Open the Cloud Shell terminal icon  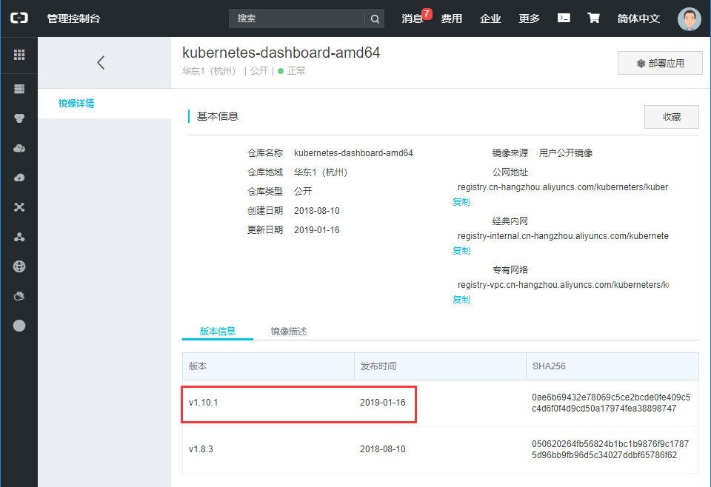564,18
